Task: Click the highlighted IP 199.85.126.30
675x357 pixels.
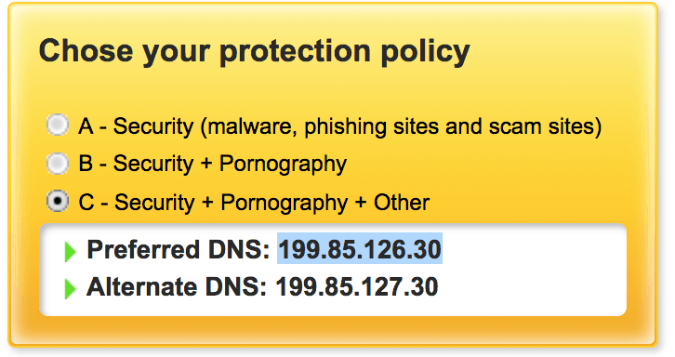Action: coord(360,249)
